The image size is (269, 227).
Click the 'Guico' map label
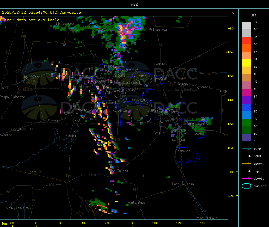coord(182,84)
